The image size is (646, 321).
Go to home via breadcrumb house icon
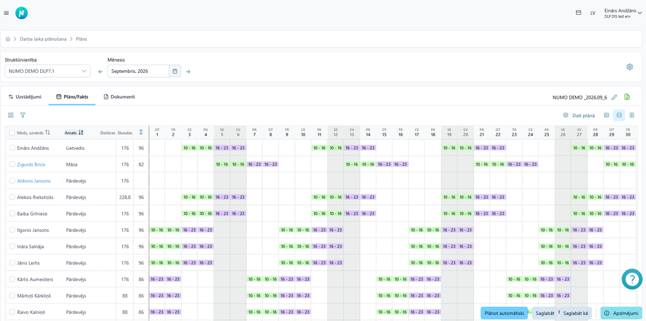[x=8, y=39]
